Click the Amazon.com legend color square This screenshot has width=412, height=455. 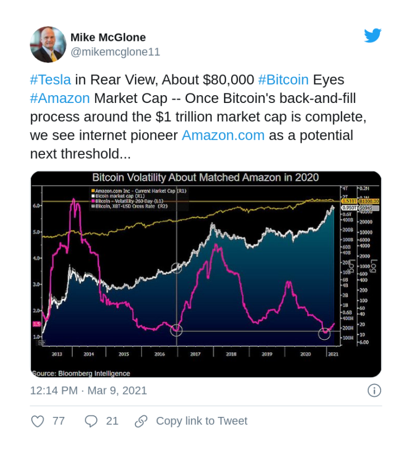[x=93, y=191]
